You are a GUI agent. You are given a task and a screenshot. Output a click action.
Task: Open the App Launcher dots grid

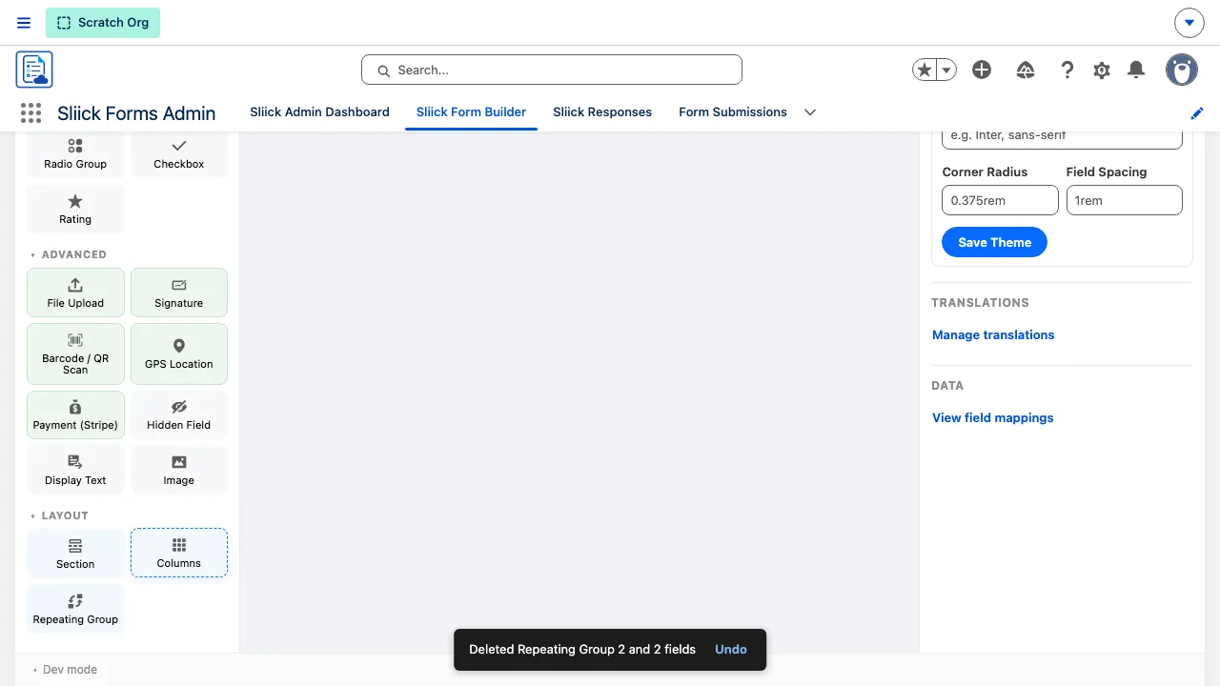(x=30, y=112)
